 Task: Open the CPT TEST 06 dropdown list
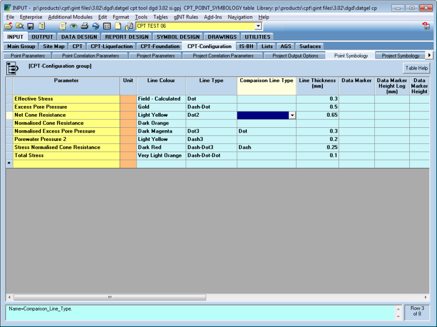258,26
